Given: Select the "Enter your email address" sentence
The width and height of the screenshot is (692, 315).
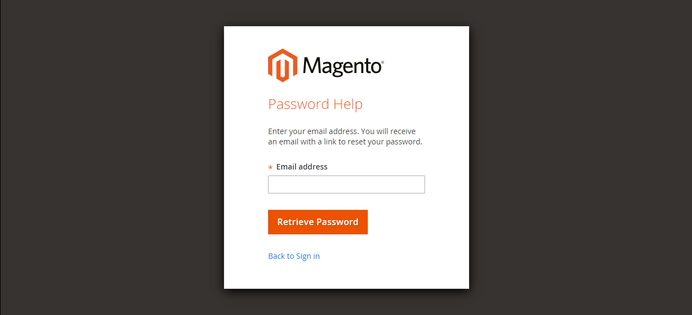Looking at the screenshot, I should coord(313,131).
